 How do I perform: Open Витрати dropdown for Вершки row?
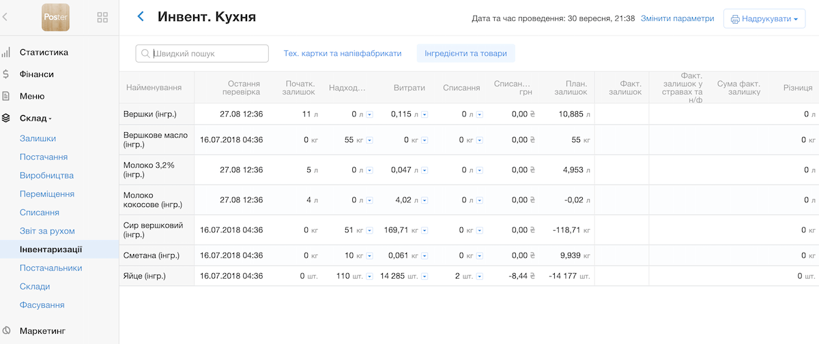point(425,114)
